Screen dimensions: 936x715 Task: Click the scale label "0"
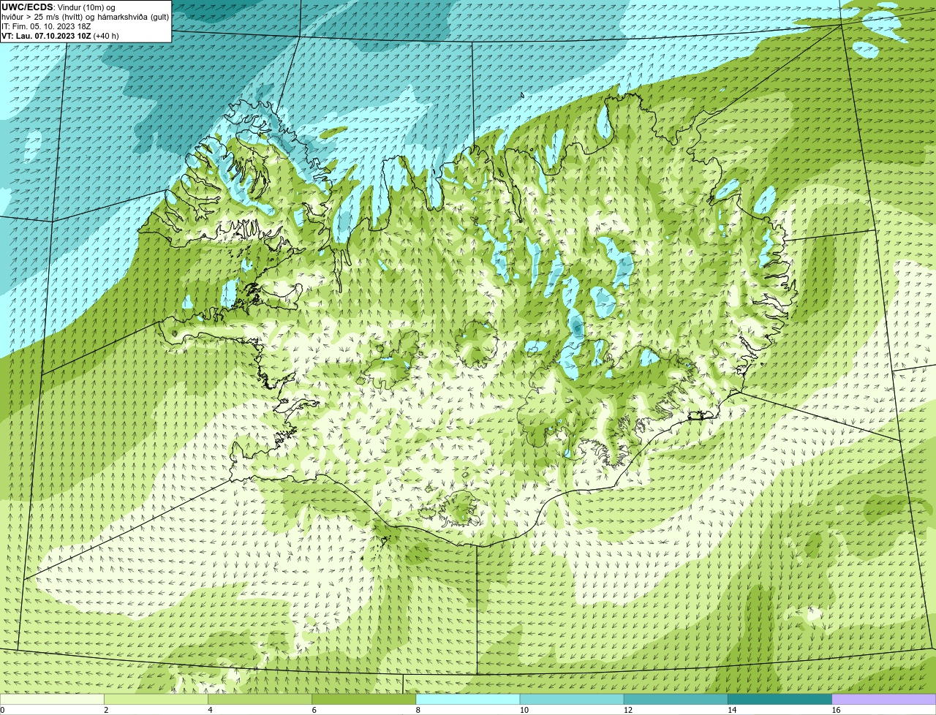(2, 710)
